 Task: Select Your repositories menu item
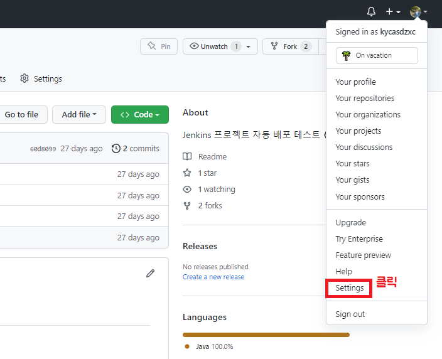365,99
